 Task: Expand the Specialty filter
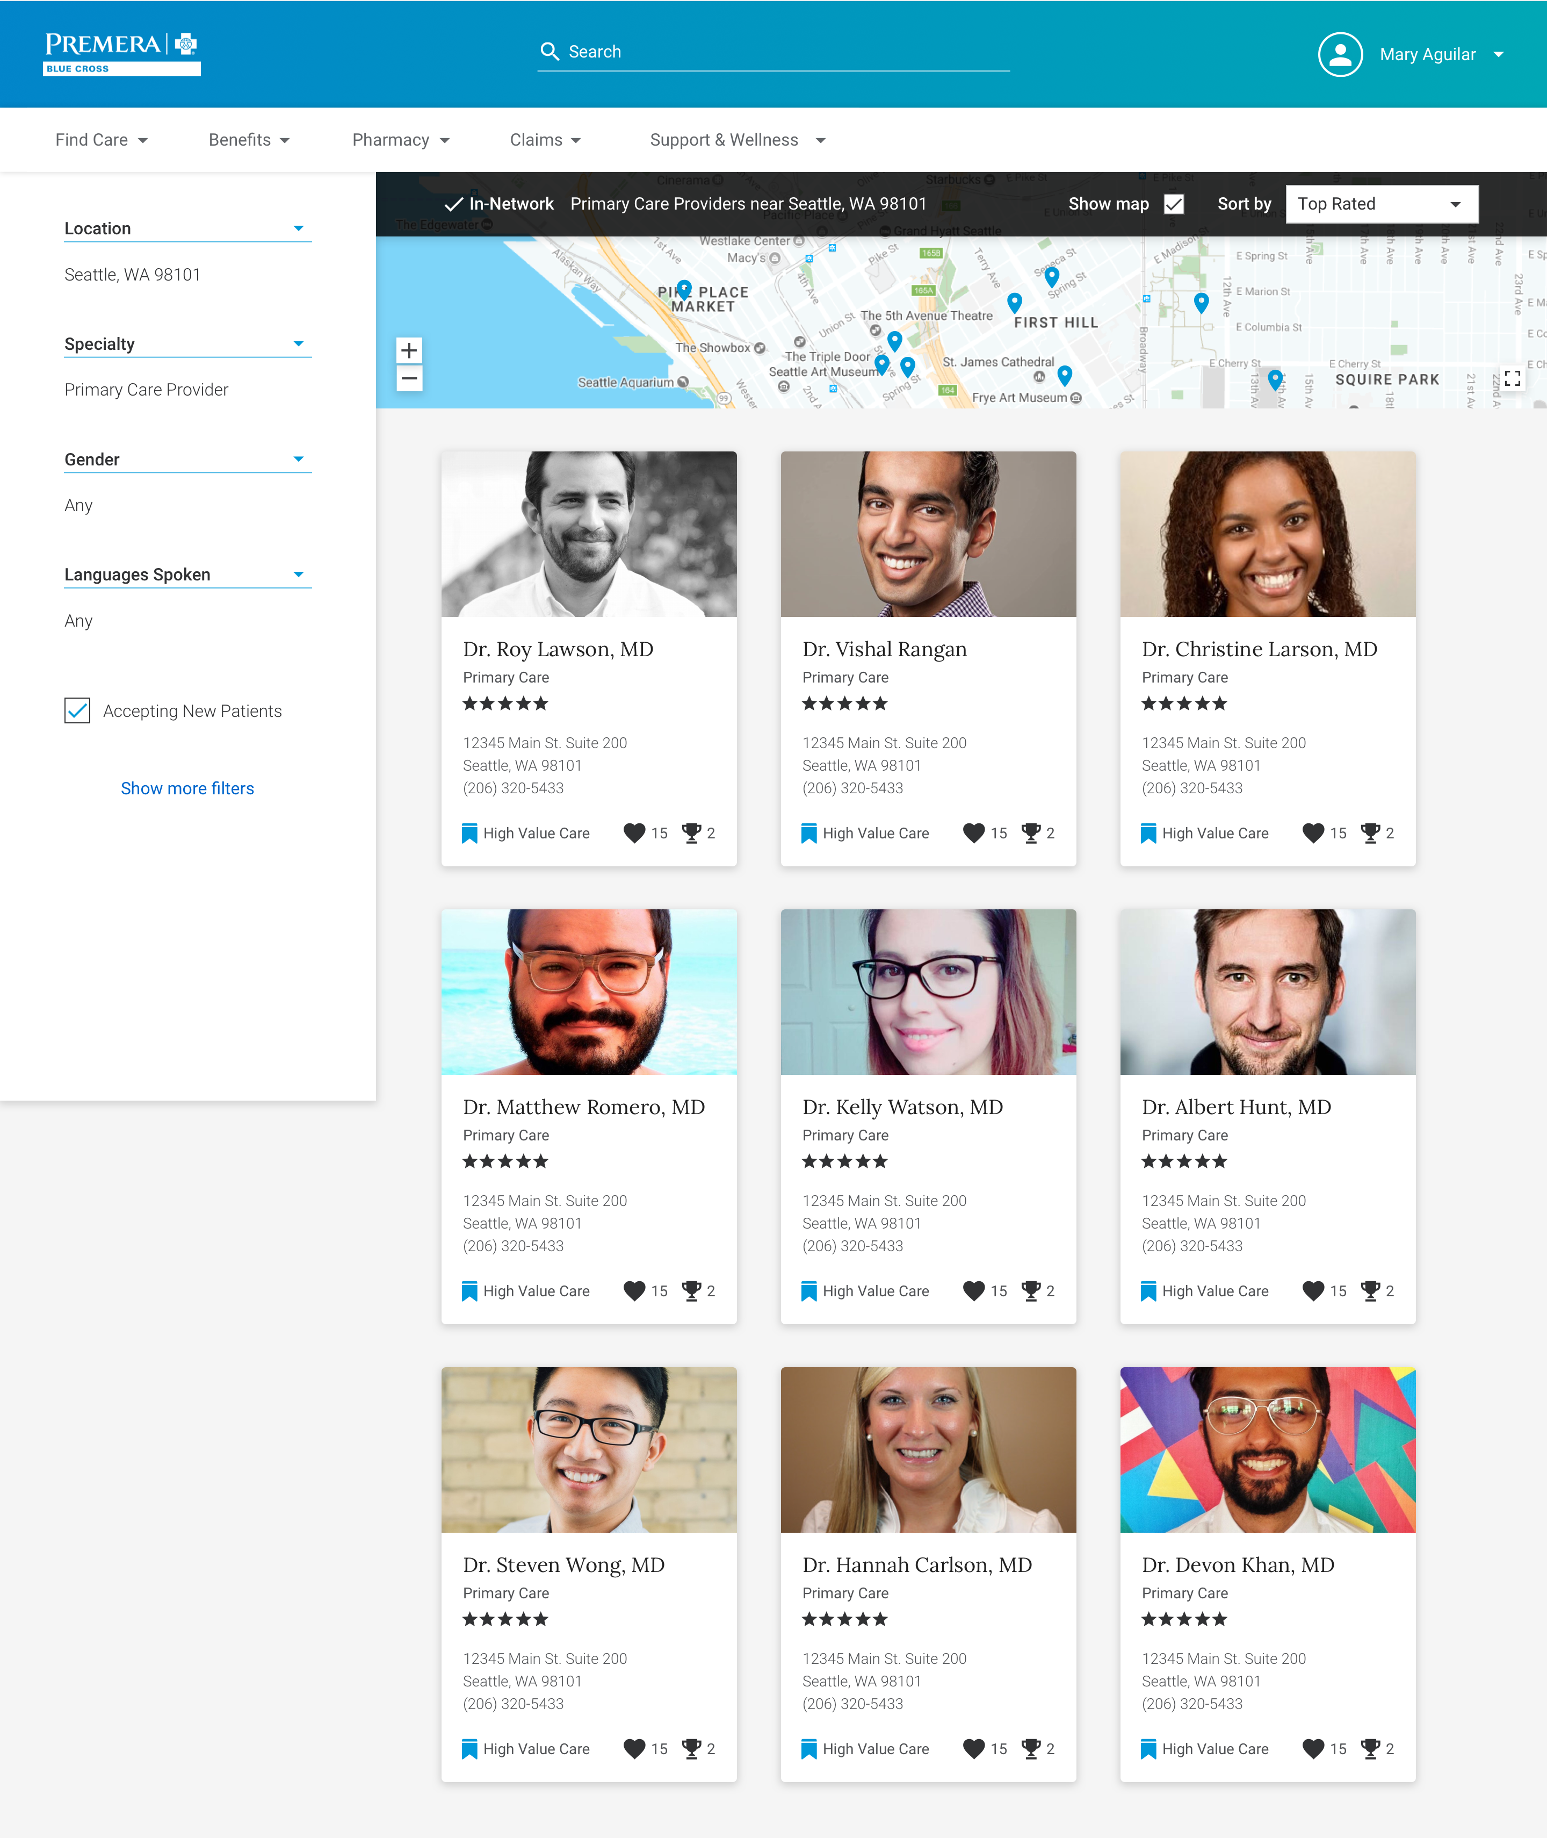click(187, 344)
